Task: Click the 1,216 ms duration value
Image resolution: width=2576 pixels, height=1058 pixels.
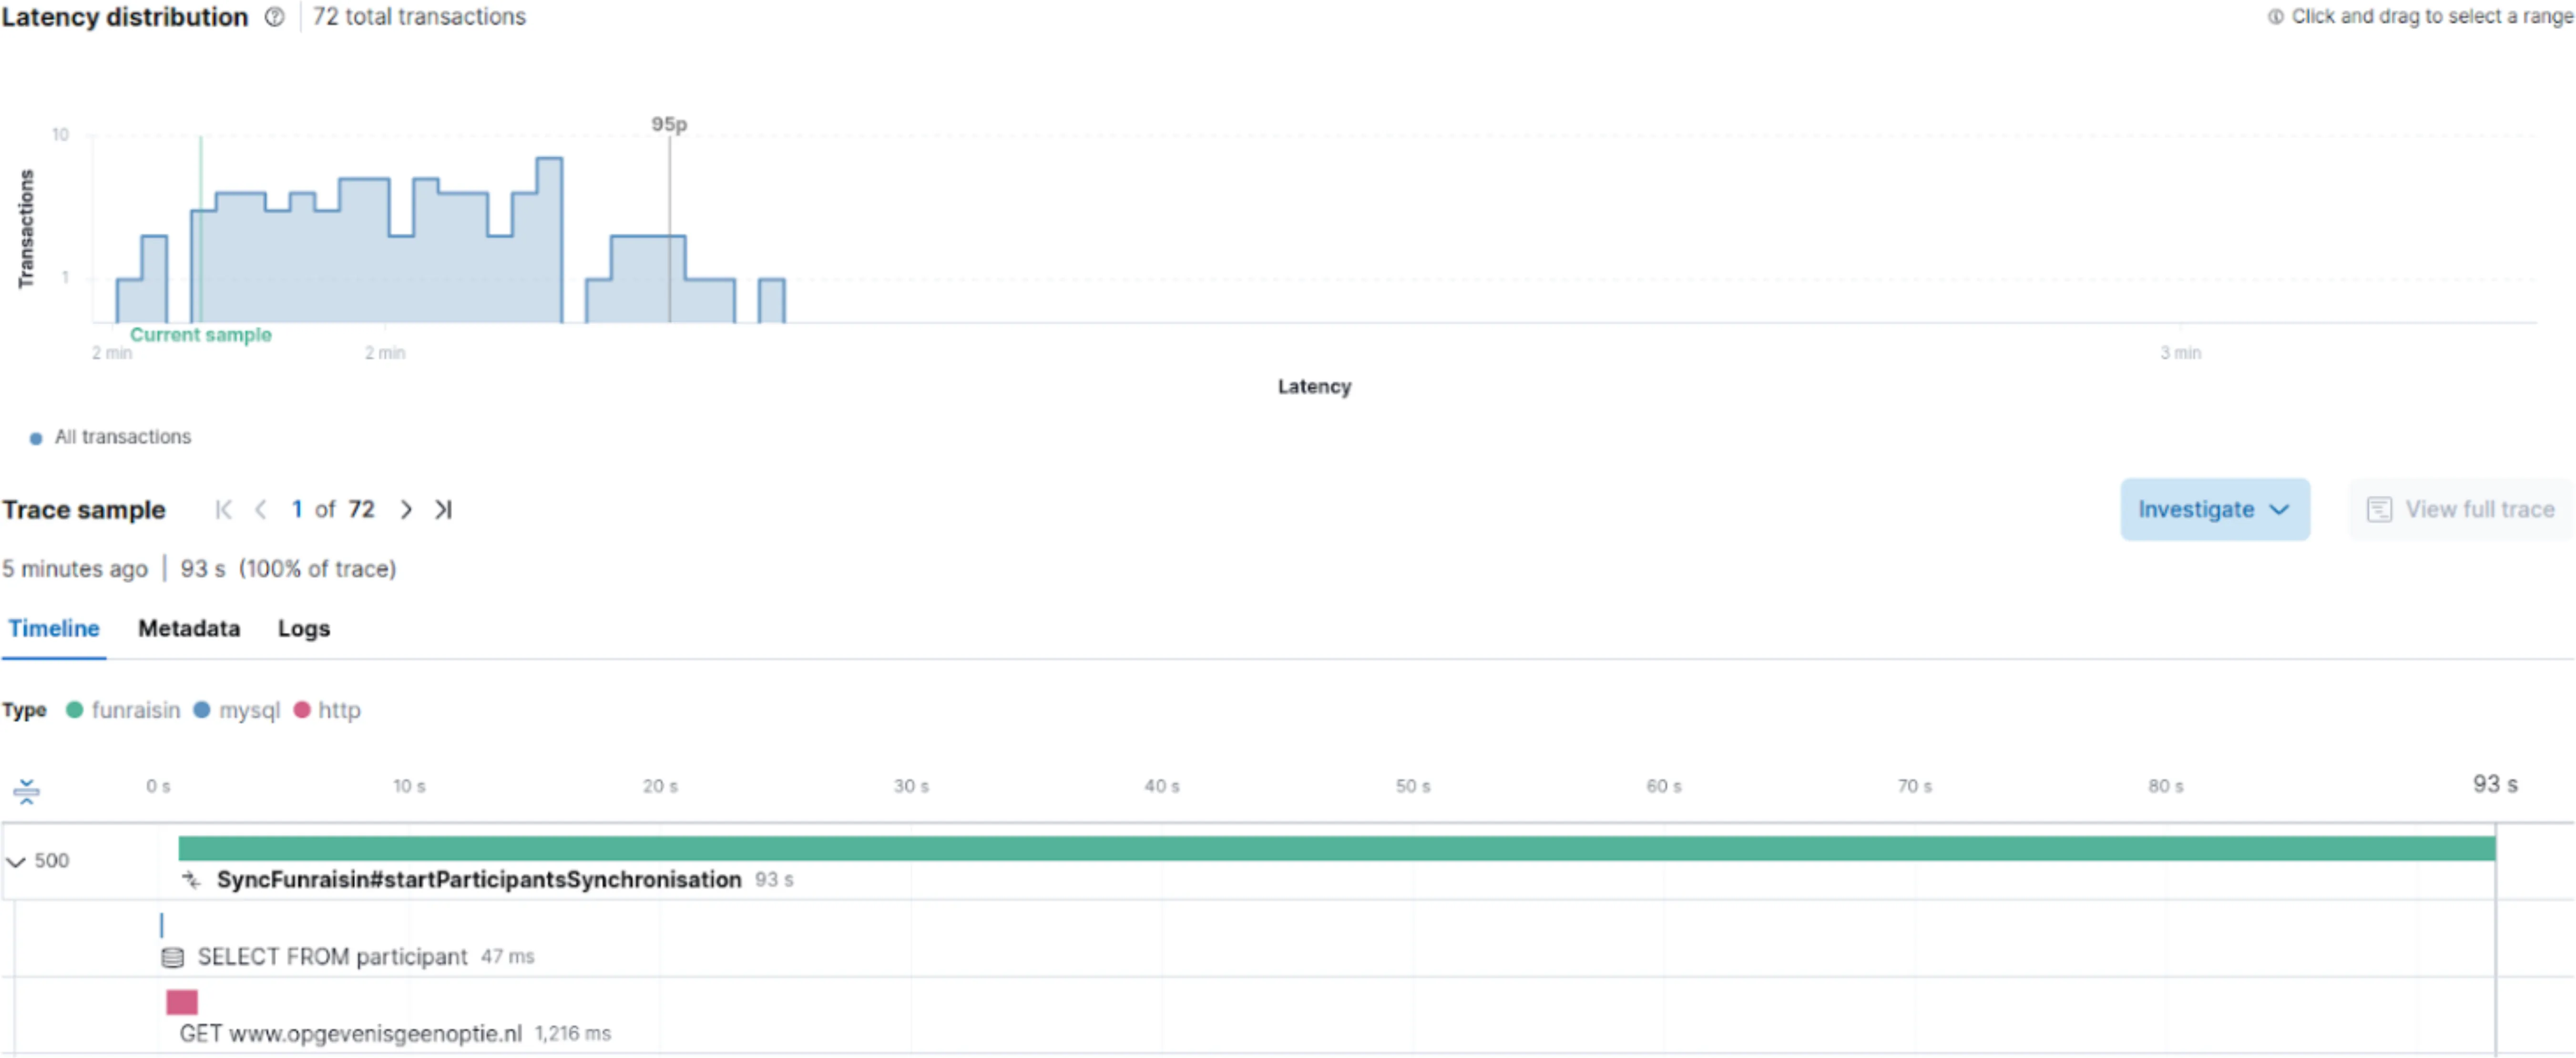Action: (572, 1034)
